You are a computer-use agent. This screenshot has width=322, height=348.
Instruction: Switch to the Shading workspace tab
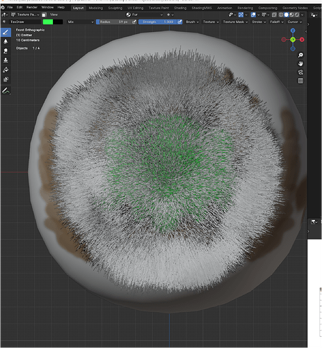180,8
